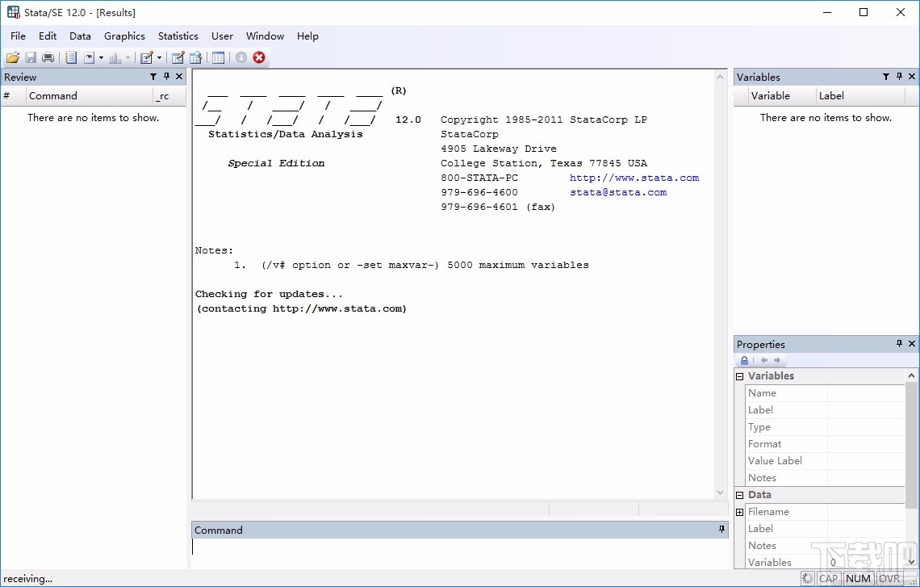The image size is (920, 587).
Task: Open the Help menu
Action: (x=307, y=36)
